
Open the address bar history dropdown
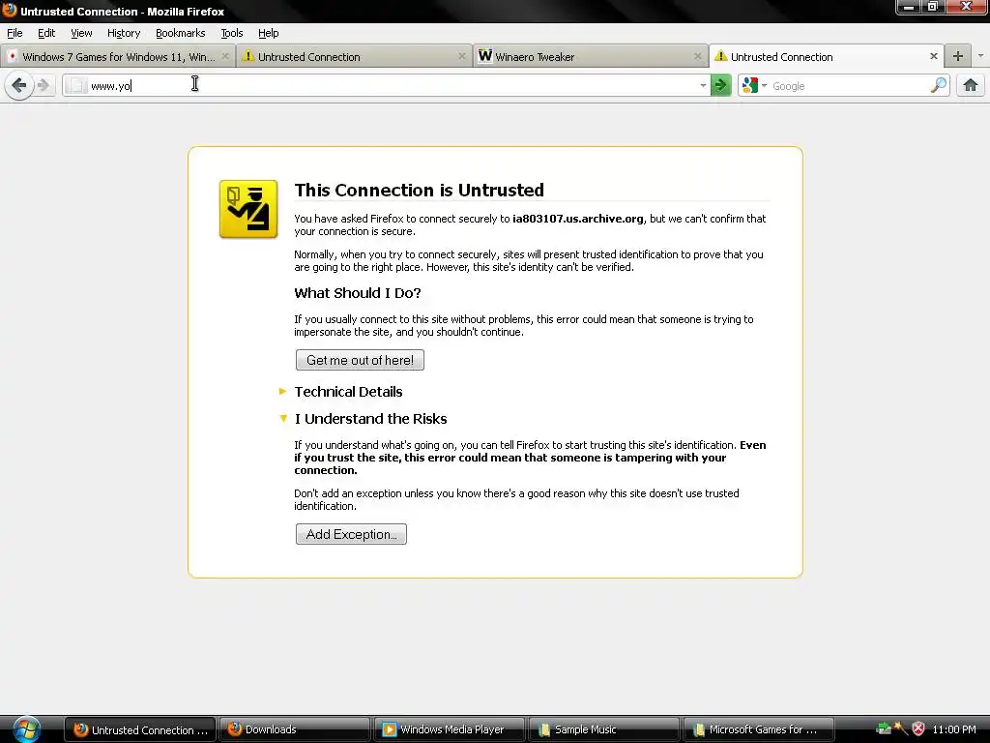coord(703,85)
